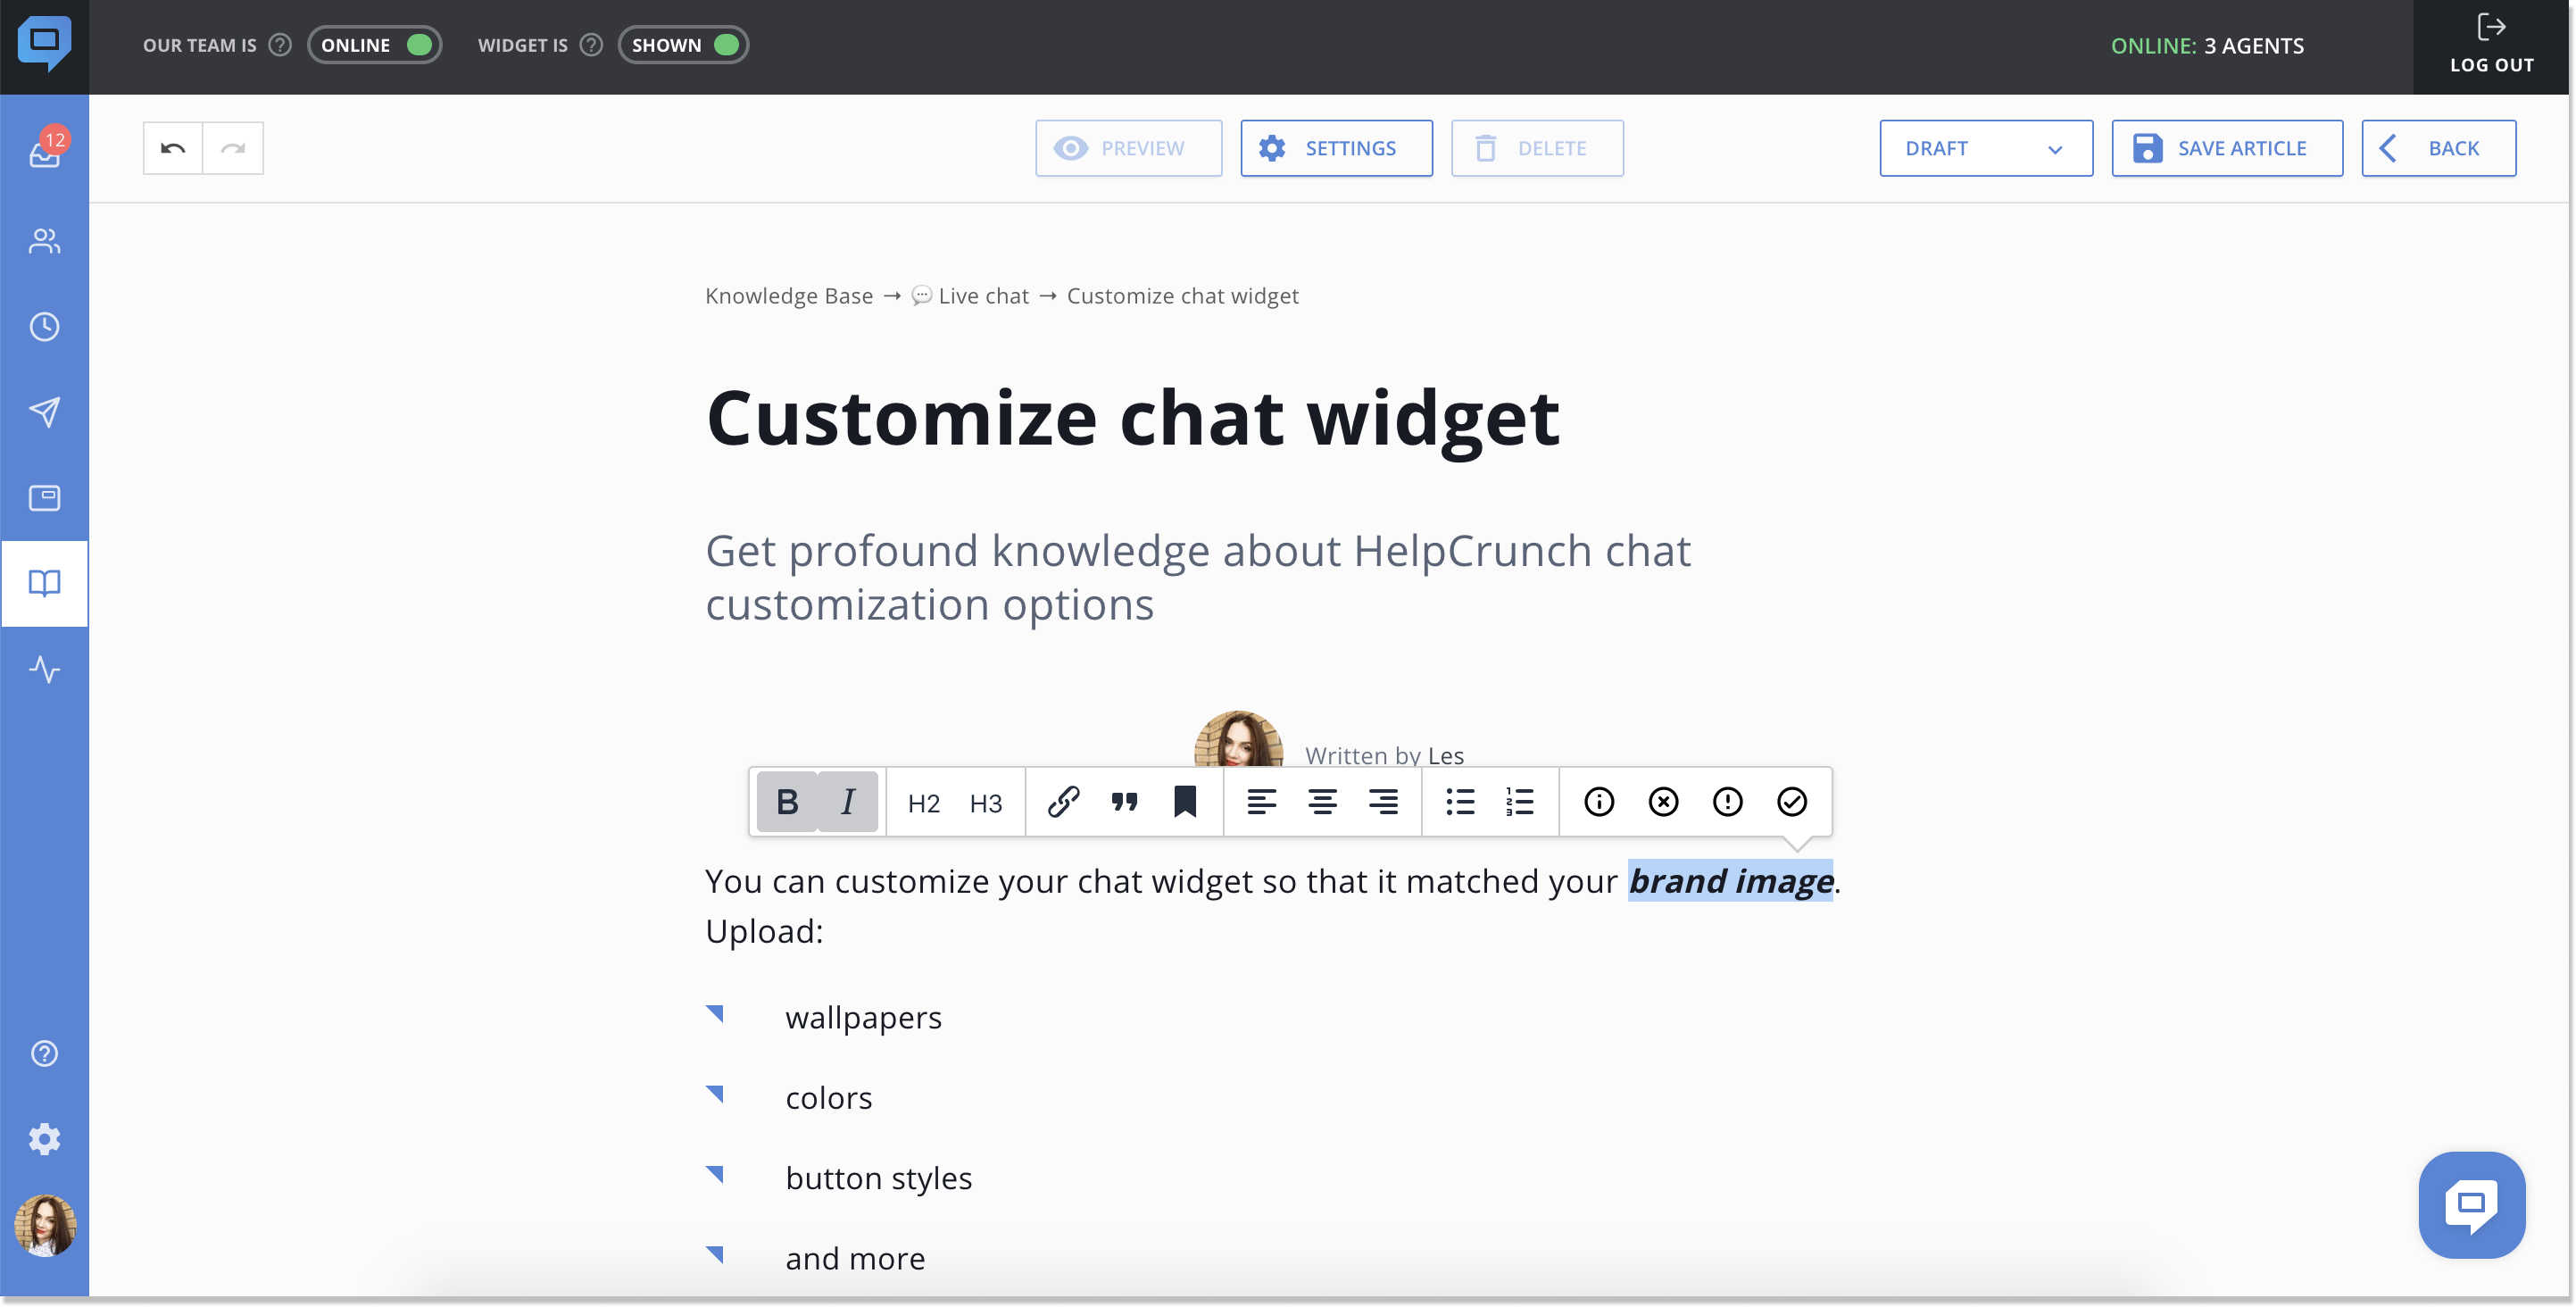The image size is (2576, 1307).
Task: Open article SETTINGS
Action: point(1337,148)
